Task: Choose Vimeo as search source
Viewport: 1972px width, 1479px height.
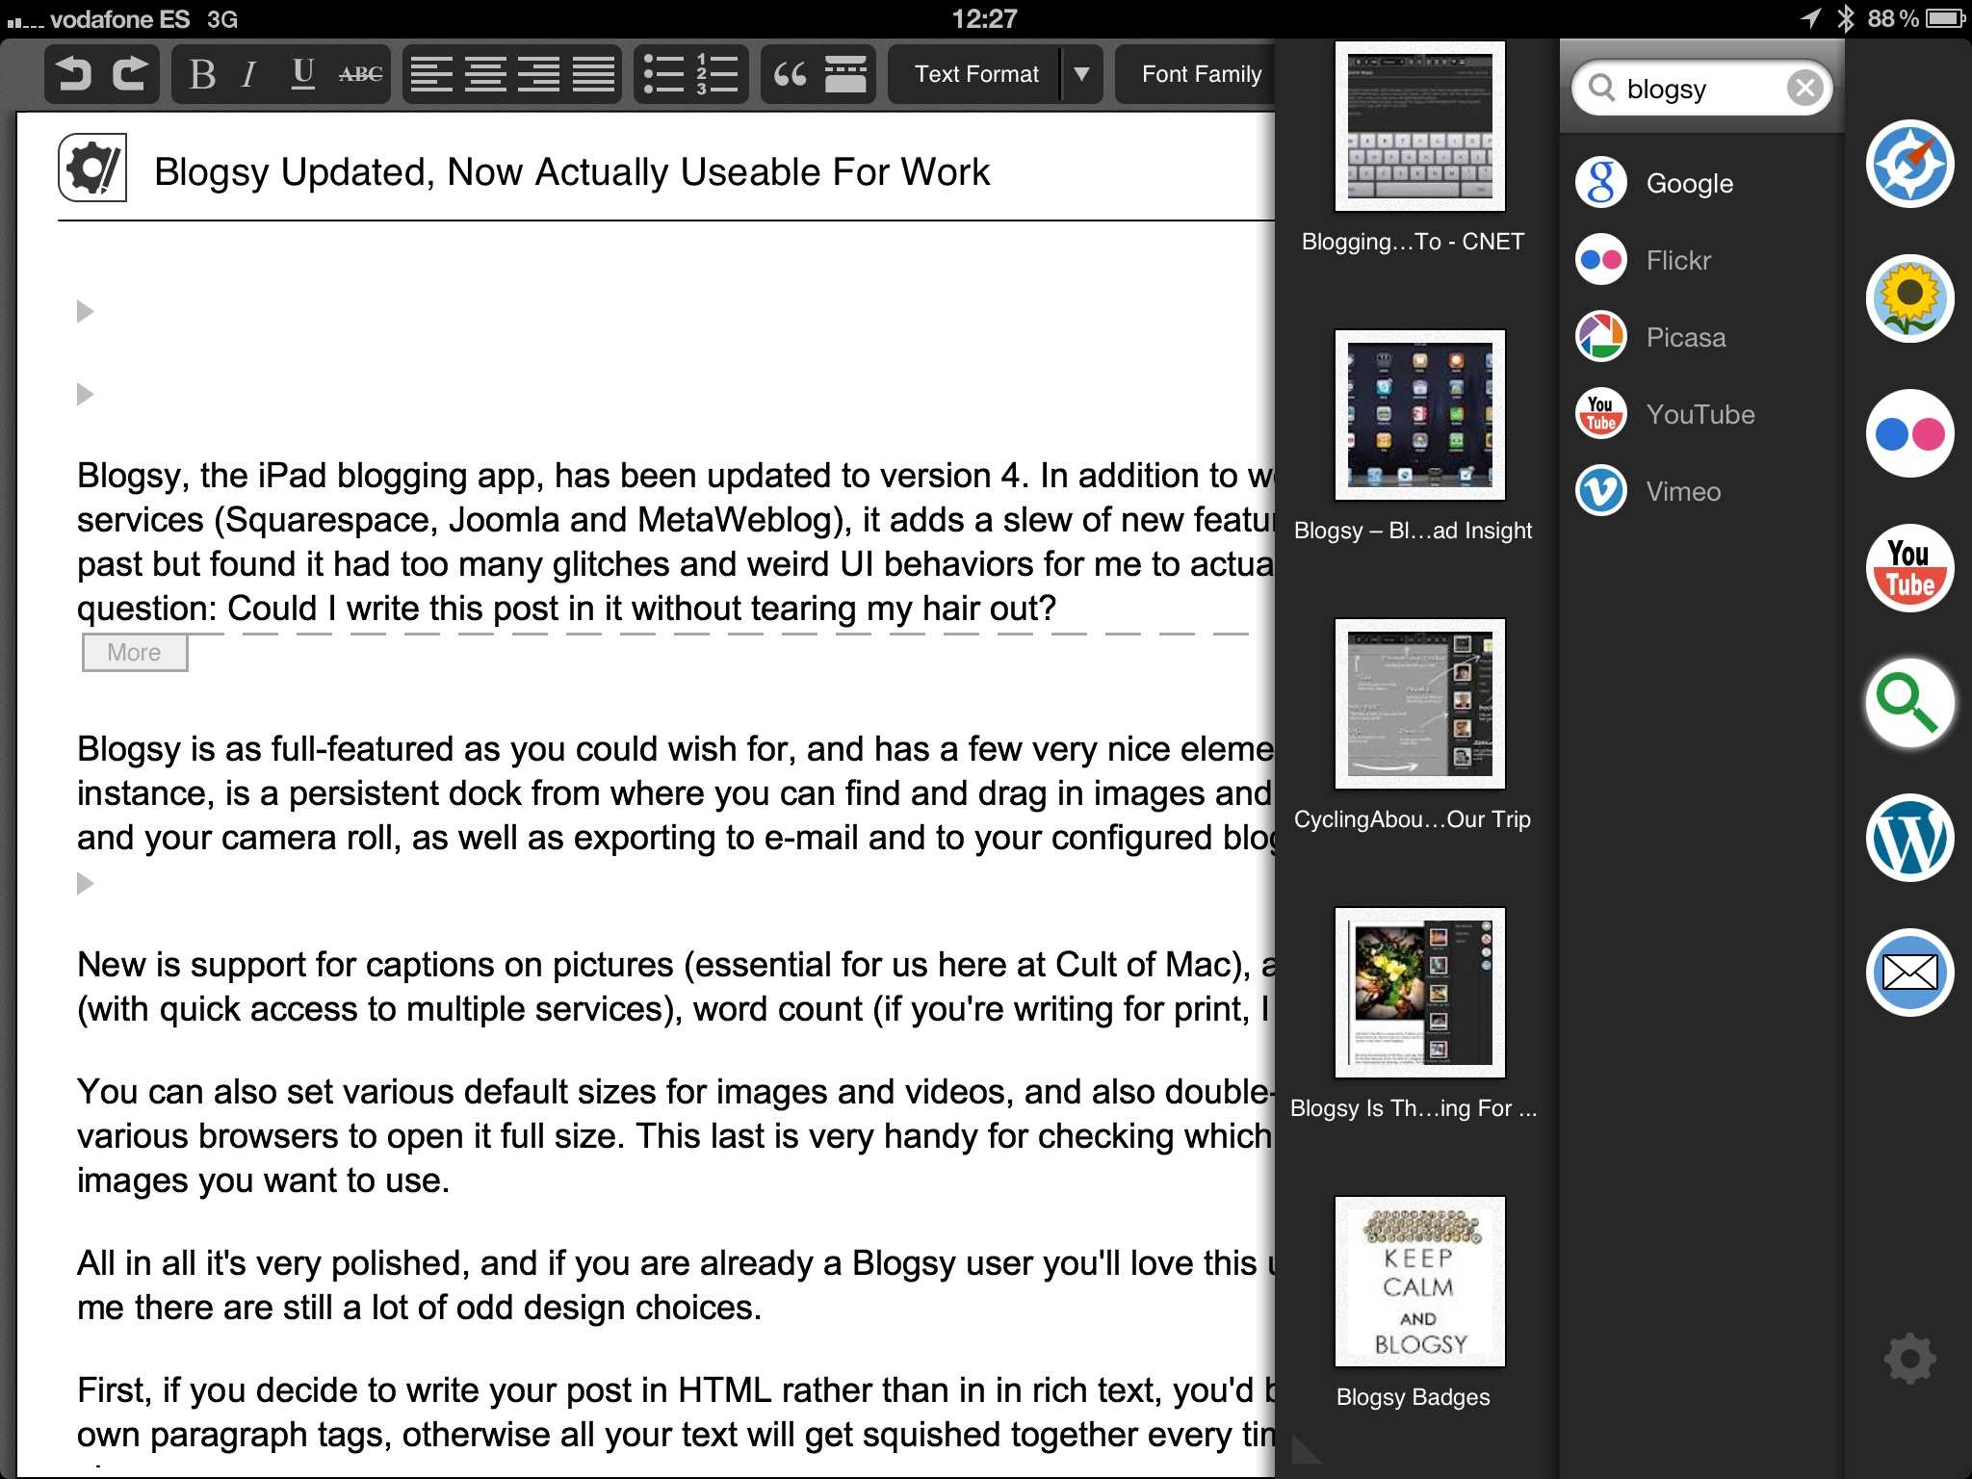Action: pos(1681,491)
